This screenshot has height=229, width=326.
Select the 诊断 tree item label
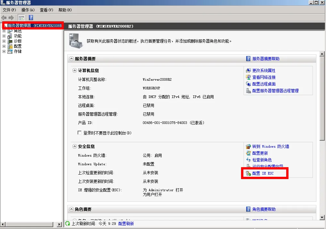(18, 41)
